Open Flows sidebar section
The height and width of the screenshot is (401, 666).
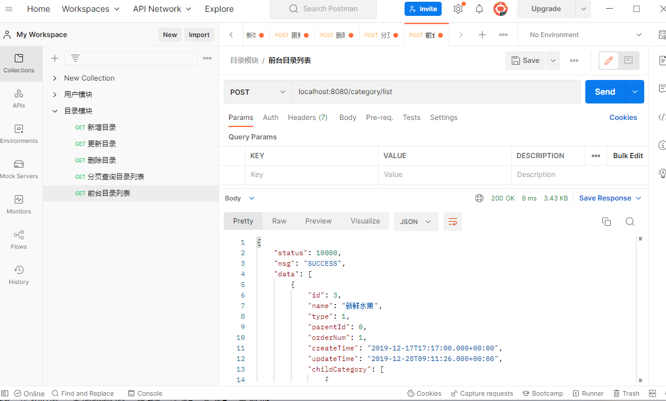point(19,239)
